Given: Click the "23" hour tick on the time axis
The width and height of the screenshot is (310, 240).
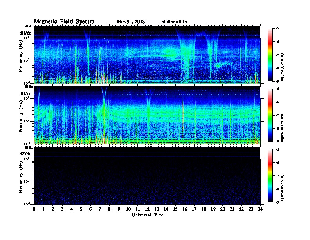Looking at the screenshot, I should click(251, 209).
